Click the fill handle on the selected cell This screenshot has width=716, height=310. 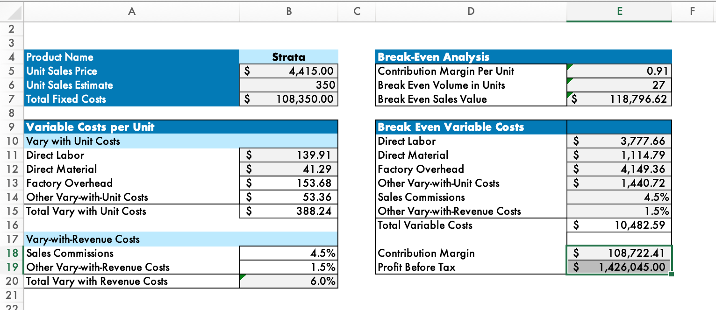(x=672, y=274)
